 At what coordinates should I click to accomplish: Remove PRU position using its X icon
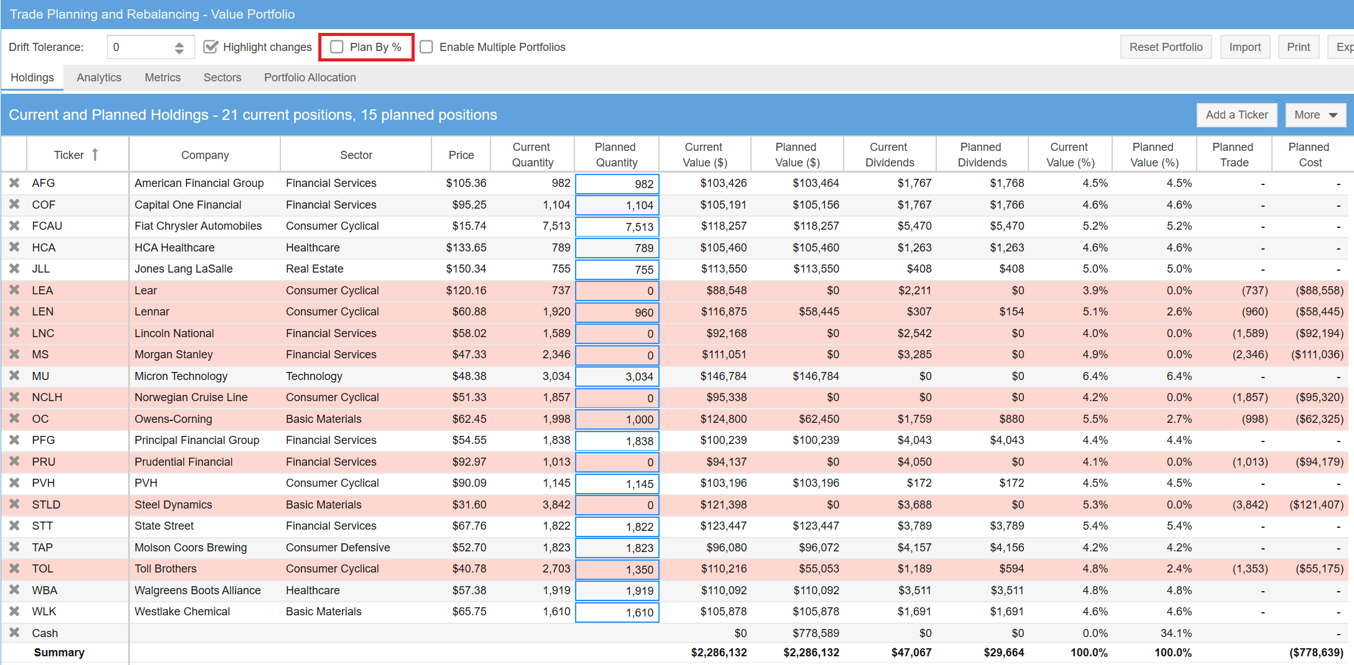click(14, 461)
